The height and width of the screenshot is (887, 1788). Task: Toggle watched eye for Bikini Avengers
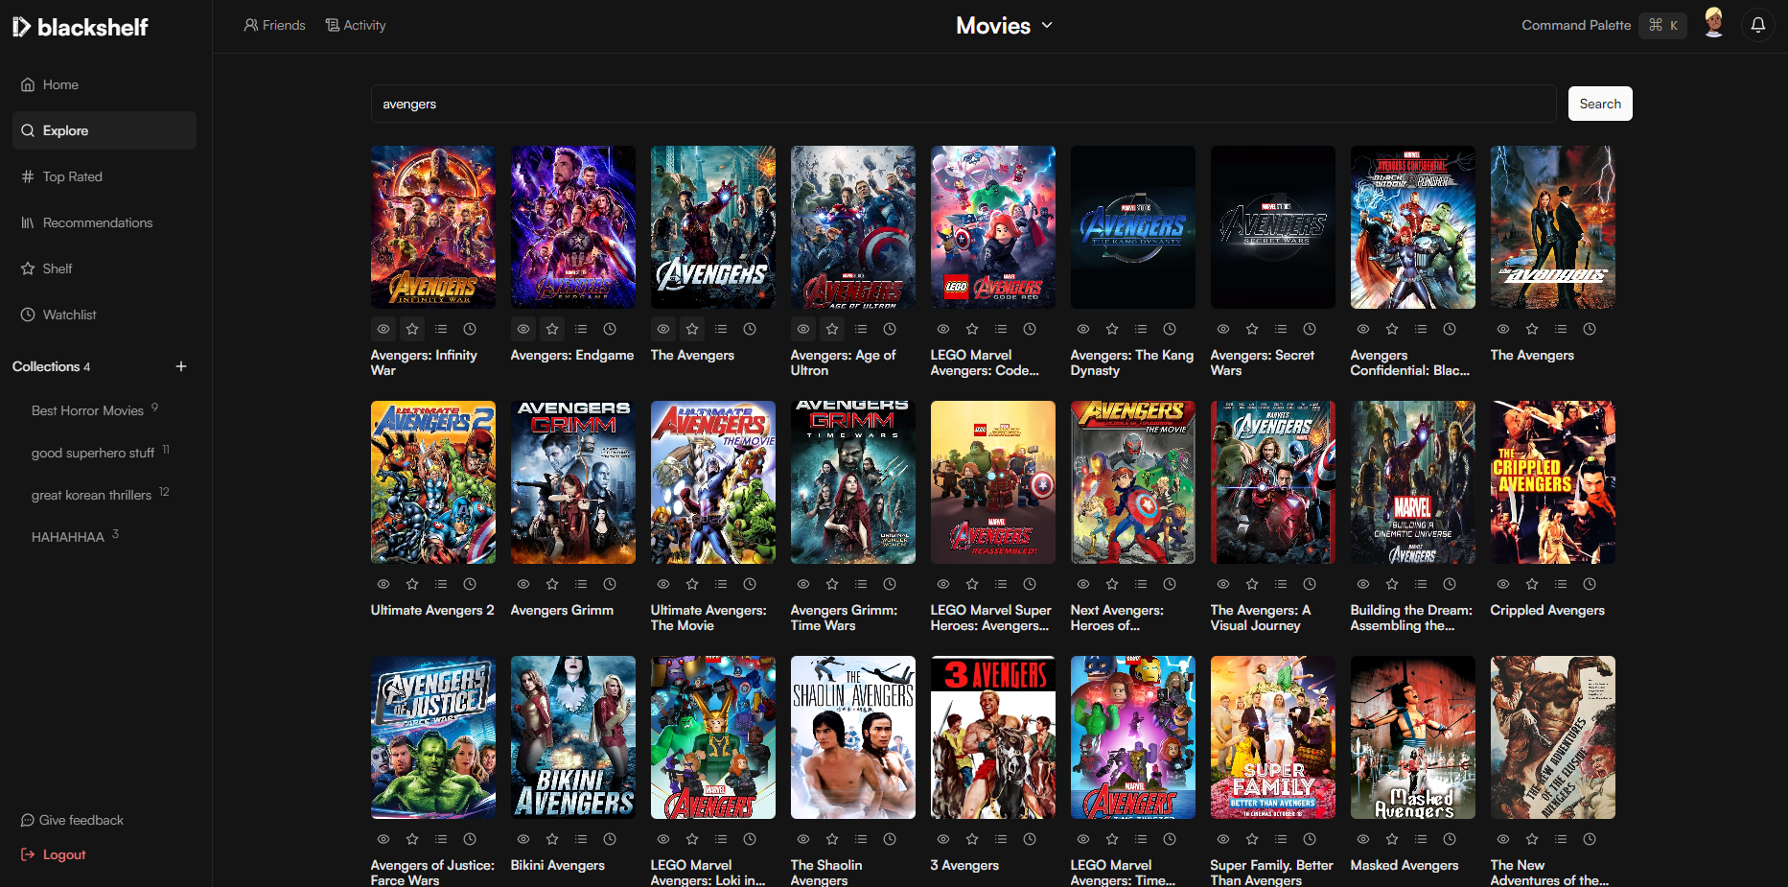click(x=523, y=839)
